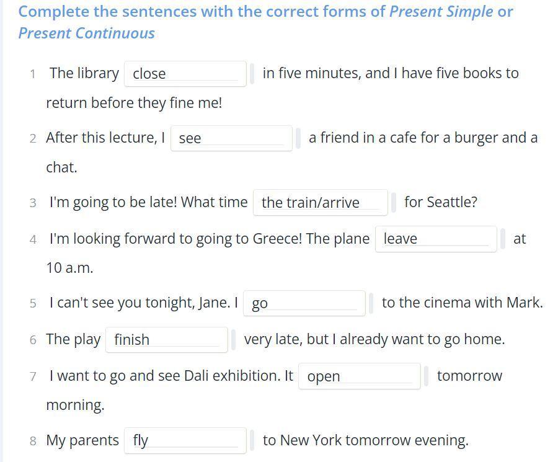Click the 'finish' answer field in sentence 6
Viewport: 558px width, 462px height.
(x=167, y=340)
